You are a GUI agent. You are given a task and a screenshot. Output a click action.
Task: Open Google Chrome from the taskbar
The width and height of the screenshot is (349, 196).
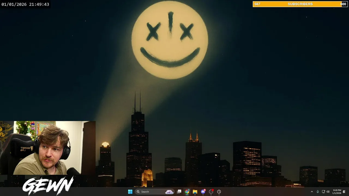pos(187,192)
